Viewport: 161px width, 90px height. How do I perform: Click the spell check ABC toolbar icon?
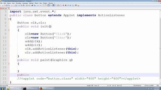[x=76, y=5]
